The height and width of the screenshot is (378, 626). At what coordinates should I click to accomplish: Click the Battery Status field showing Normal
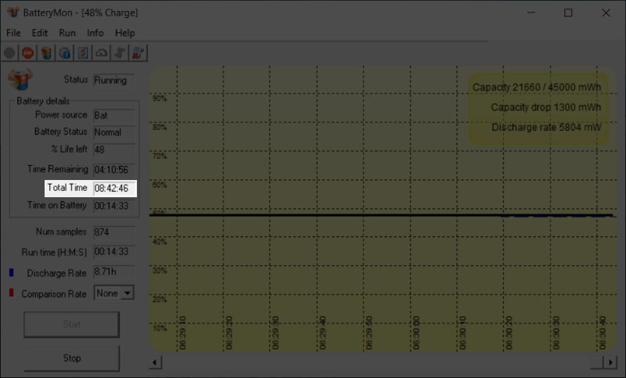[113, 132]
